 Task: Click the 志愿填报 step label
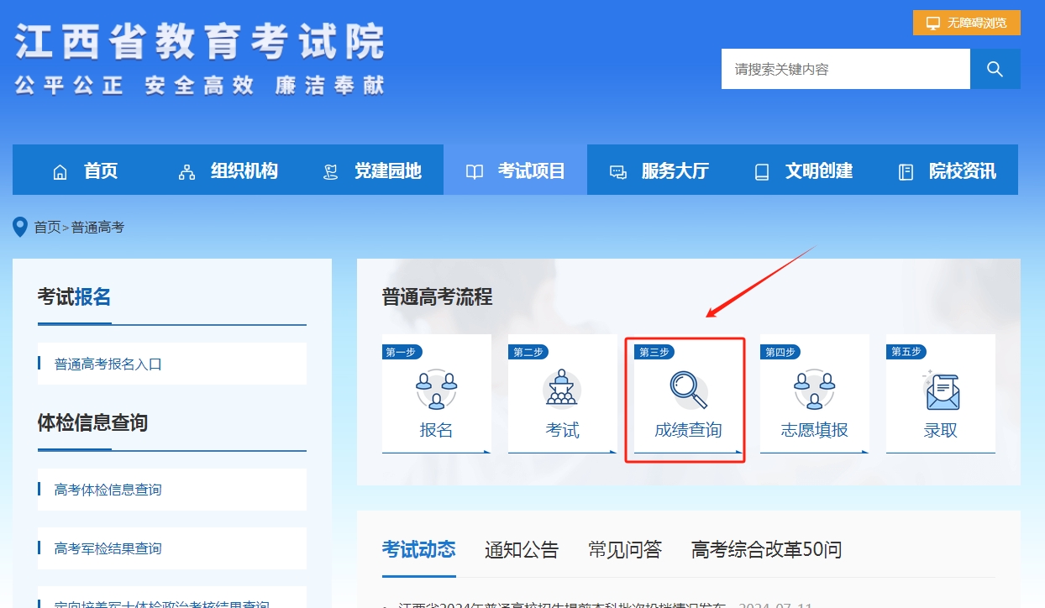[x=815, y=430]
